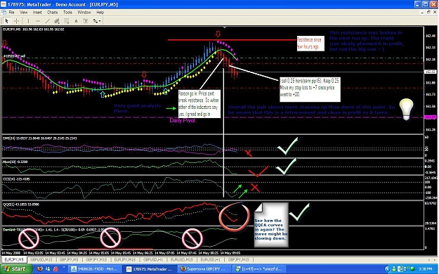Open the View menu
This screenshot has height=274, width=439.
(23, 13)
